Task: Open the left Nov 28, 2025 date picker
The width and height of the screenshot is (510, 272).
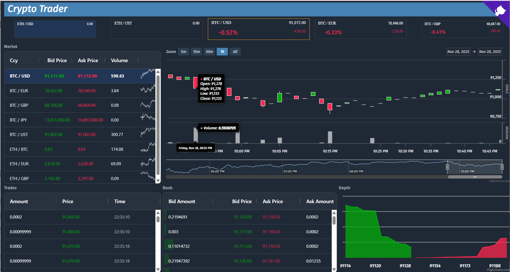Action: tap(458, 52)
